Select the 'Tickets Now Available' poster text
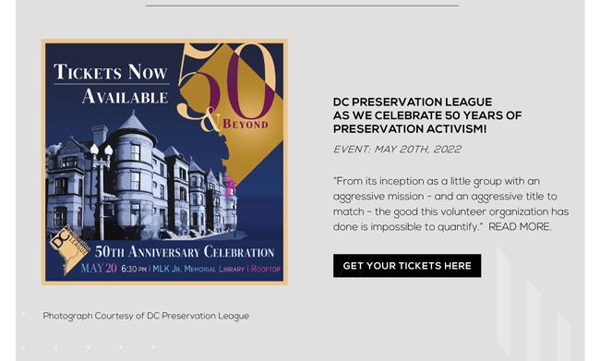 (111, 84)
